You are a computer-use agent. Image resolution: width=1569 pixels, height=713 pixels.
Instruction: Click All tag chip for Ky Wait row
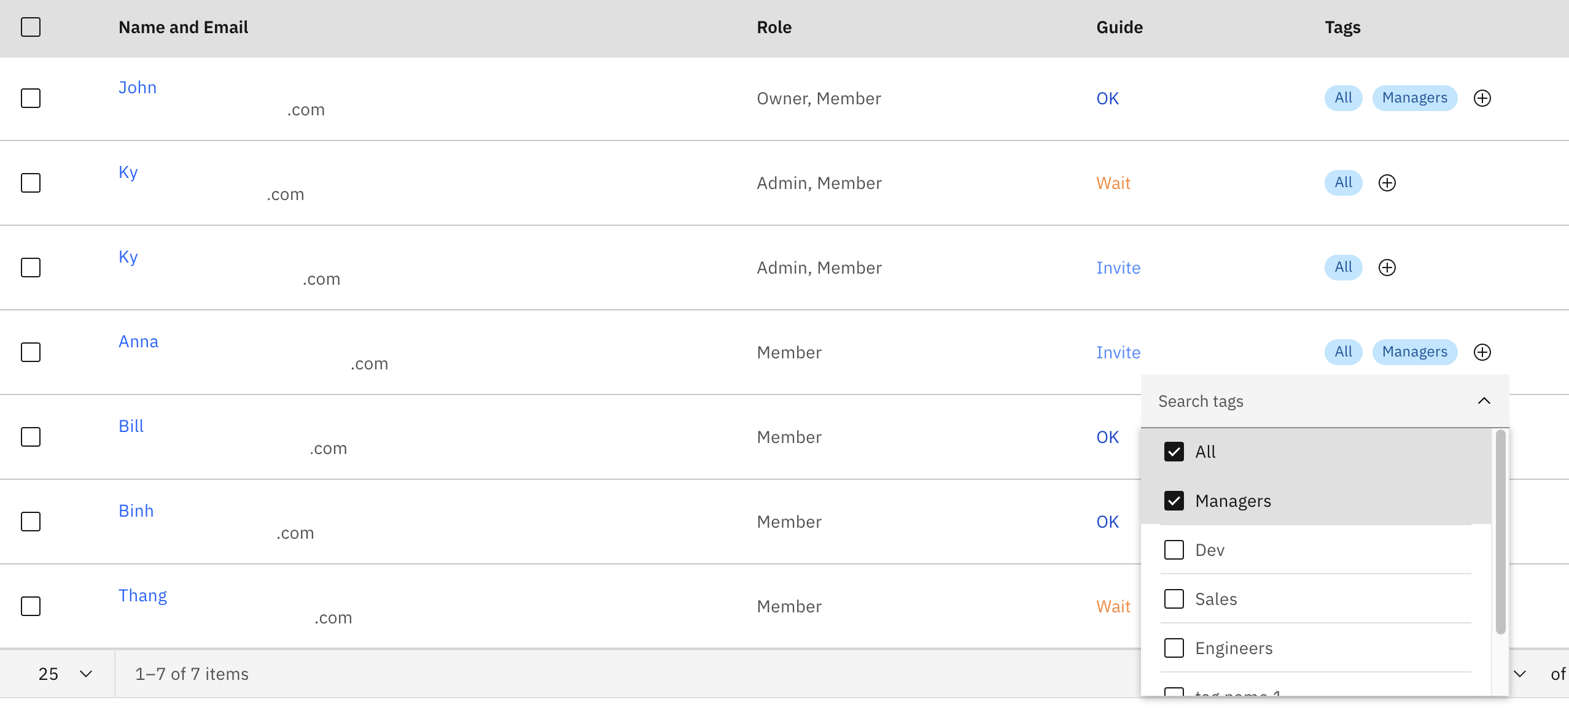point(1343,183)
